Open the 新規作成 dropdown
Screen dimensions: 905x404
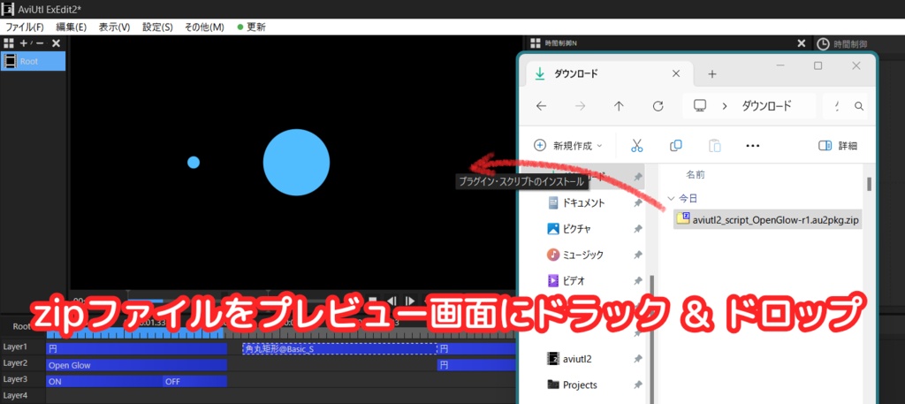click(x=568, y=146)
